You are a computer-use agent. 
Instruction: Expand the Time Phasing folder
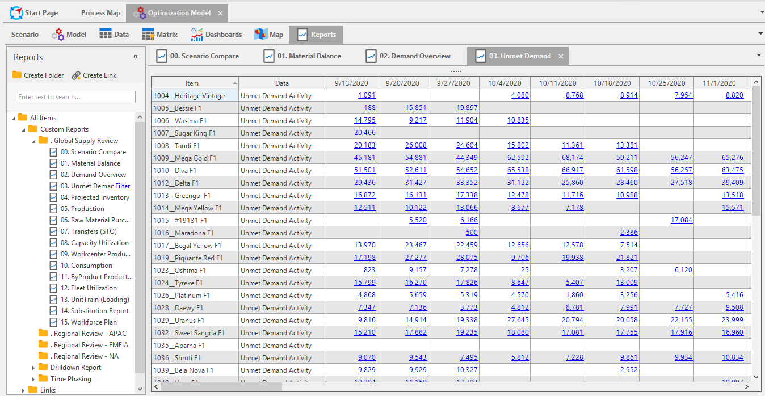click(x=34, y=379)
